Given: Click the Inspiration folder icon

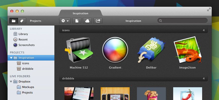Looking at the screenshot, I should [x=15, y=58].
